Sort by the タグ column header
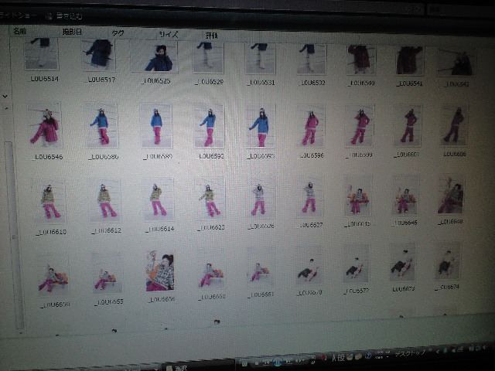Screen dimensions: 495x371 click(118, 32)
